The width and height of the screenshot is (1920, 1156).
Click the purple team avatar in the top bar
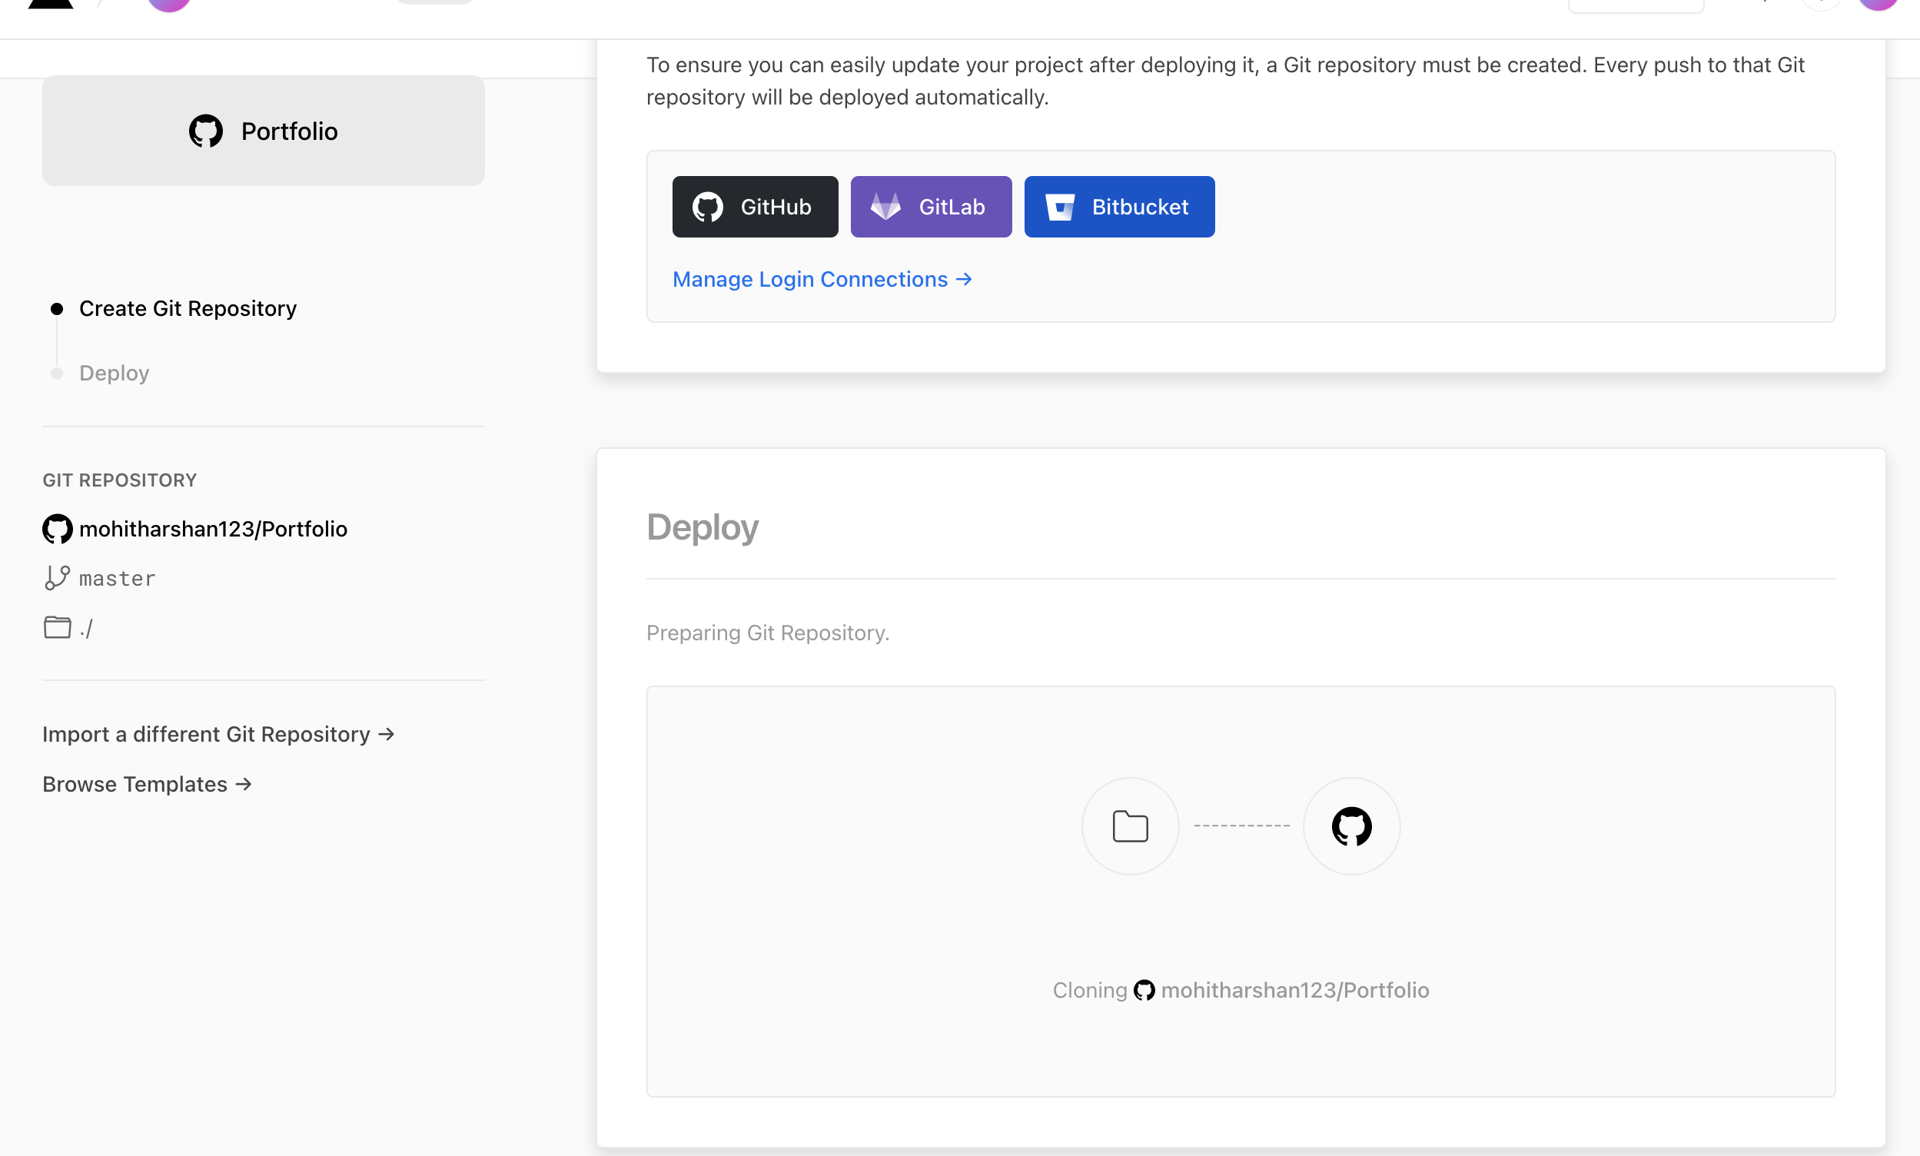tap(168, 6)
